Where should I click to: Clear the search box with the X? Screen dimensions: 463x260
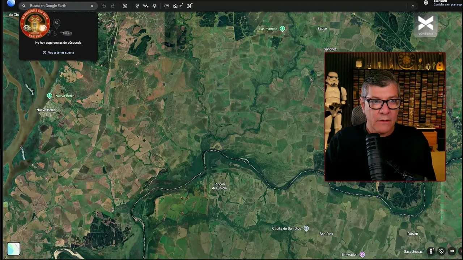coord(92,6)
